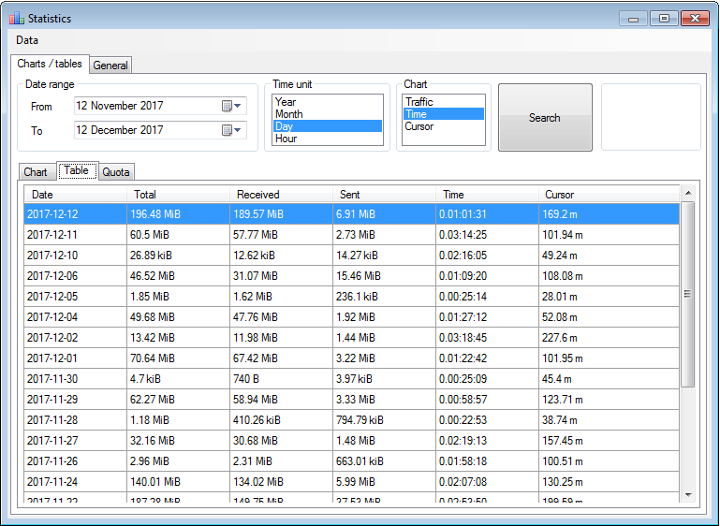Viewport: 720px width, 526px height.
Task: Click sent value 663.01 kiB
Action: click(384, 461)
